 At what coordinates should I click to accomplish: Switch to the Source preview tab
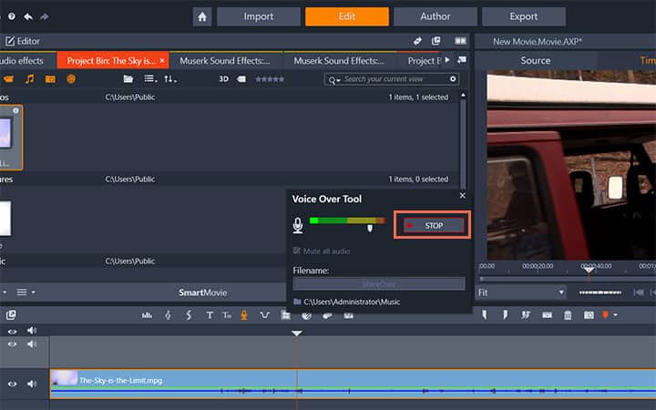pyautogui.click(x=535, y=61)
